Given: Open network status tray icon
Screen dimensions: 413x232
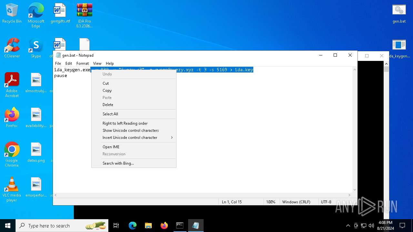Looking at the screenshot, I should click(364, 226).
